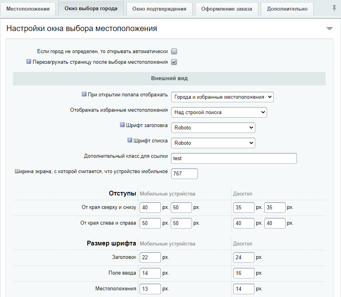Click the pin icon beside the tabs
341x297 pixels.
click(334, 8)
